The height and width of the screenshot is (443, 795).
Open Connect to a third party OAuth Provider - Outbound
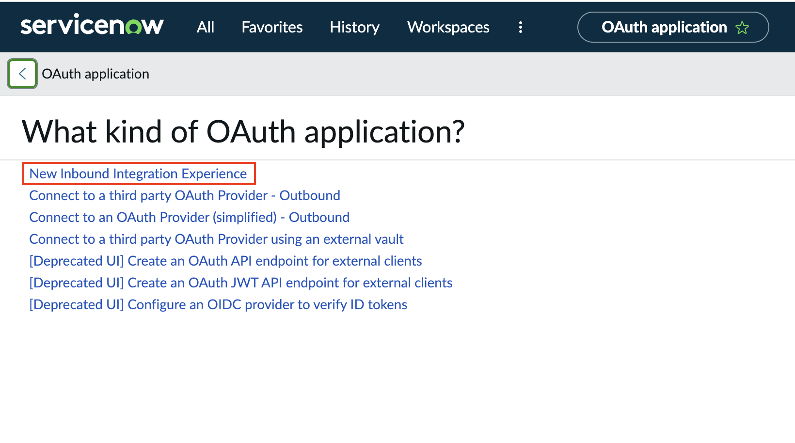coord(185,195)
